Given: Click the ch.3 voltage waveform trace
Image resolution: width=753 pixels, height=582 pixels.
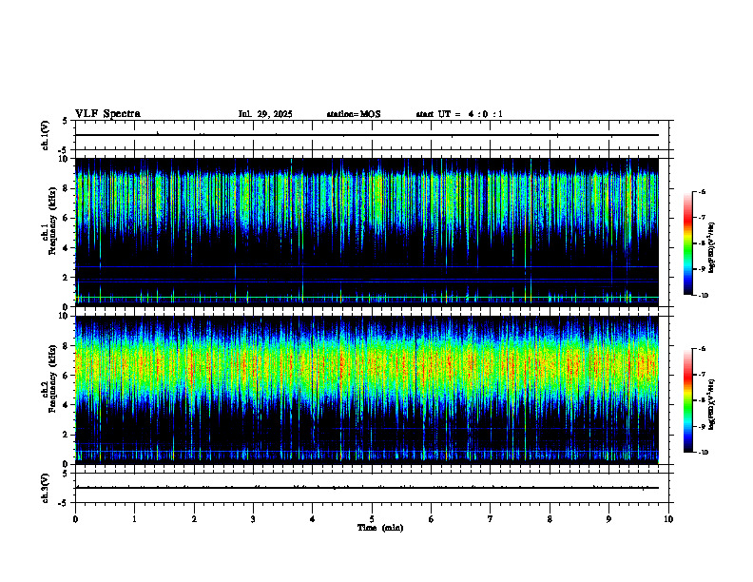Looking at the screenshot, I should pyautogui.click(x=367, y=488).
